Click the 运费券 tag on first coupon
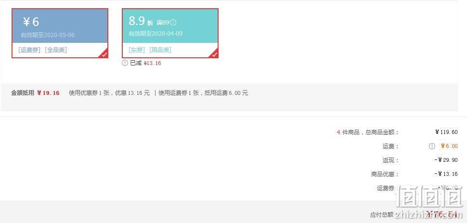 point(29,50)
